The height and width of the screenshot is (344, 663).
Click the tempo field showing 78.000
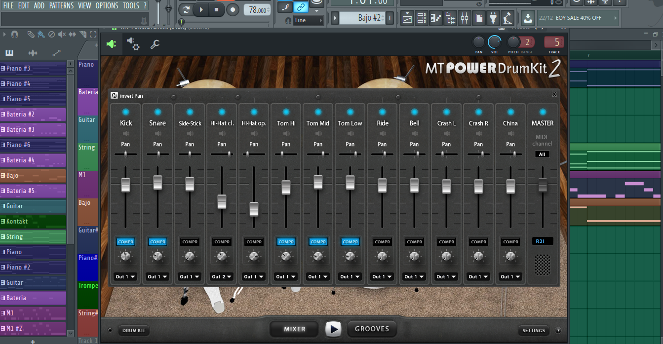pyautogui.click(x=257, y=10)
